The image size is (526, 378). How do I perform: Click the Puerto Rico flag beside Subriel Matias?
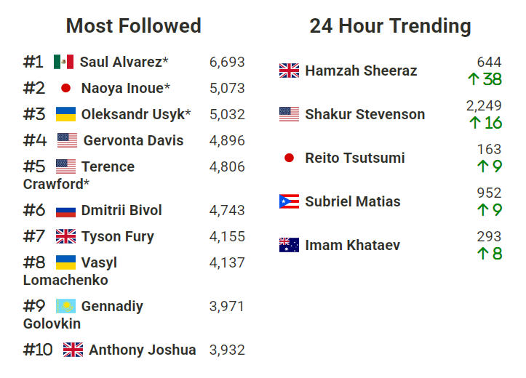pyautogui.click(x=289, y=201)
